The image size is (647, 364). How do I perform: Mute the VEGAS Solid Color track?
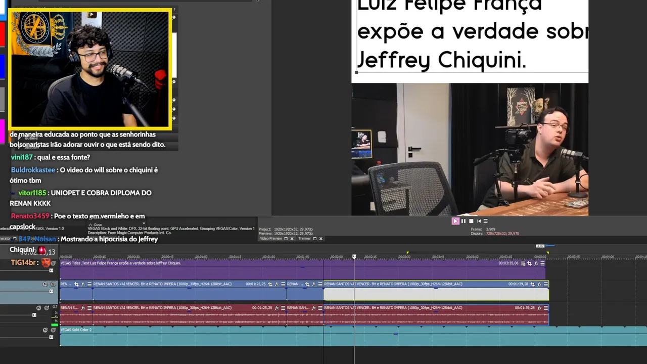tap(45, 330)
